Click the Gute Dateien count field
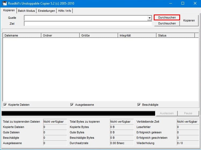Viewport: 201px width, 150px height. click(x=55, y=133)
